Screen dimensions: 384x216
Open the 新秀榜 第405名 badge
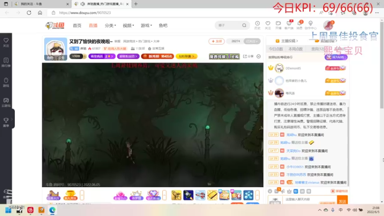point(157,56)
